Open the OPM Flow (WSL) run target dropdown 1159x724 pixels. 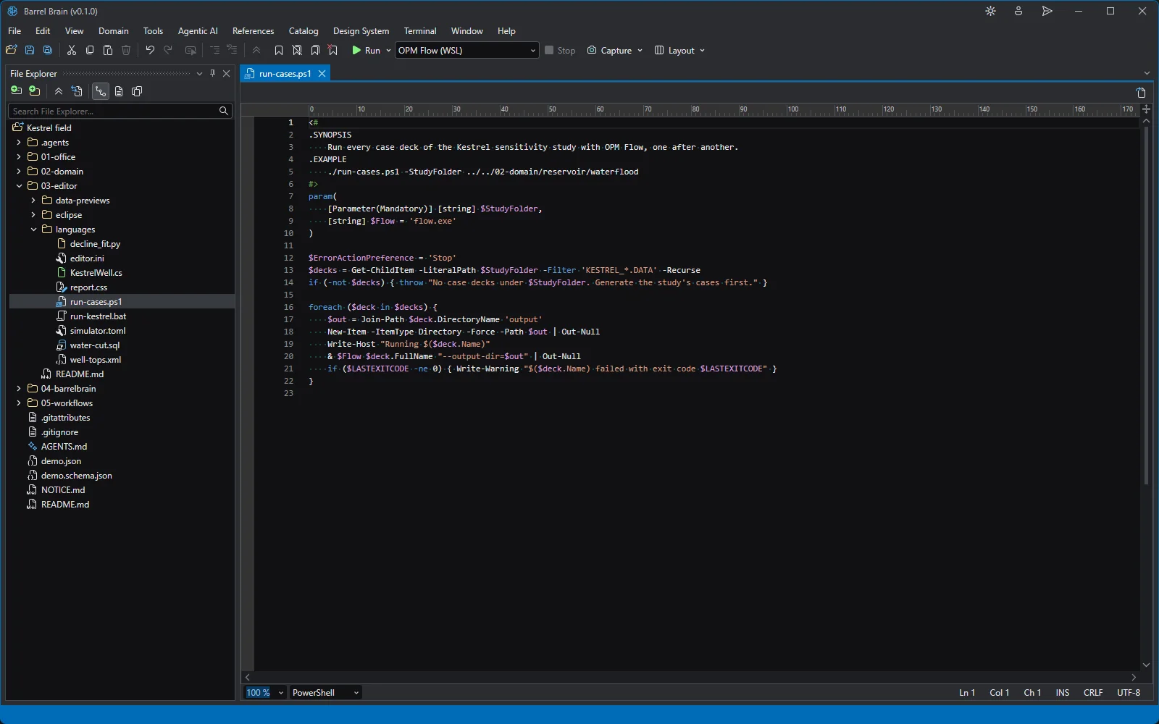click(x=467, y=50)
